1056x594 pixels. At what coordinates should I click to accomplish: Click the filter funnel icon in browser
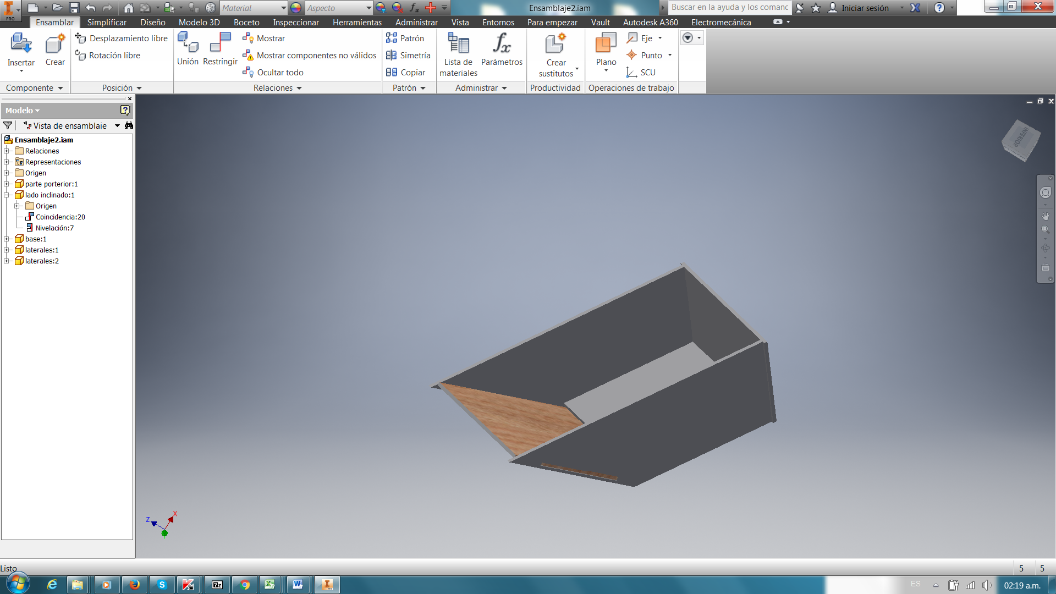[8, 126]
